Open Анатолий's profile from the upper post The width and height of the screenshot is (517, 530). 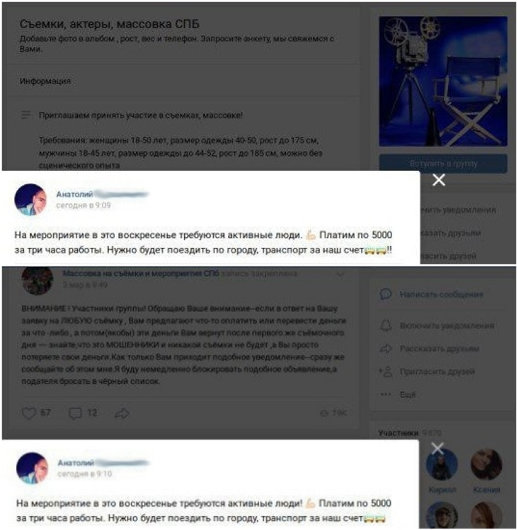[74, 195]
